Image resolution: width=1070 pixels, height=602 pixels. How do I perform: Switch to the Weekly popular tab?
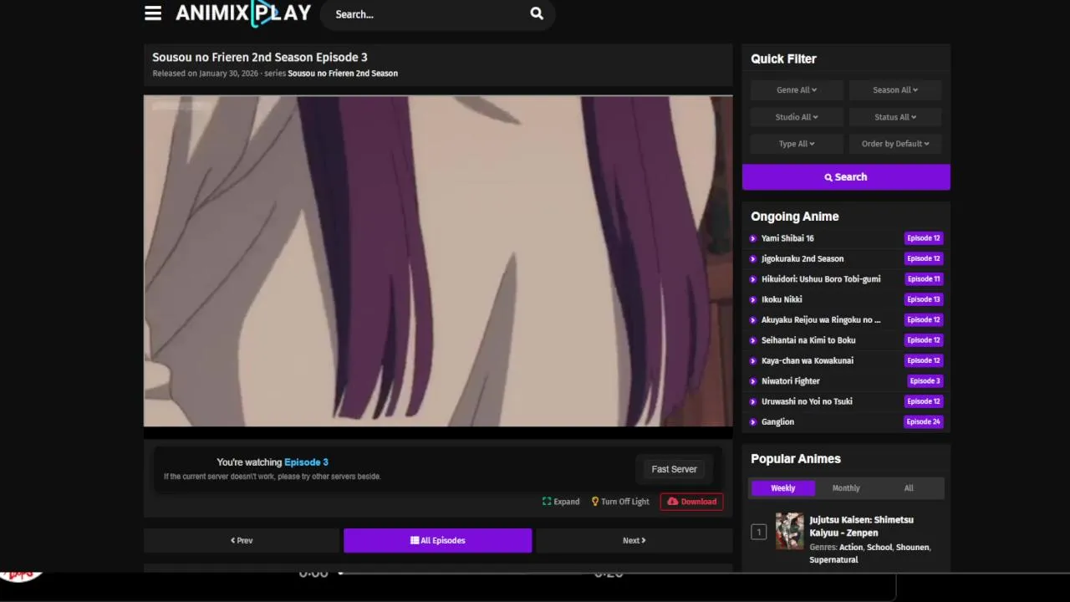[783, 488]
